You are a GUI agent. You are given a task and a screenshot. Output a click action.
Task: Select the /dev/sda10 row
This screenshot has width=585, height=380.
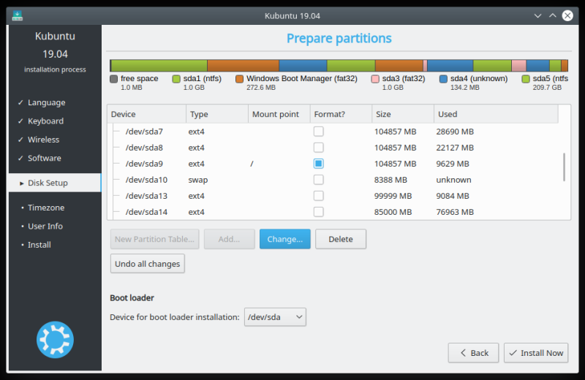[x=333, y=179]
